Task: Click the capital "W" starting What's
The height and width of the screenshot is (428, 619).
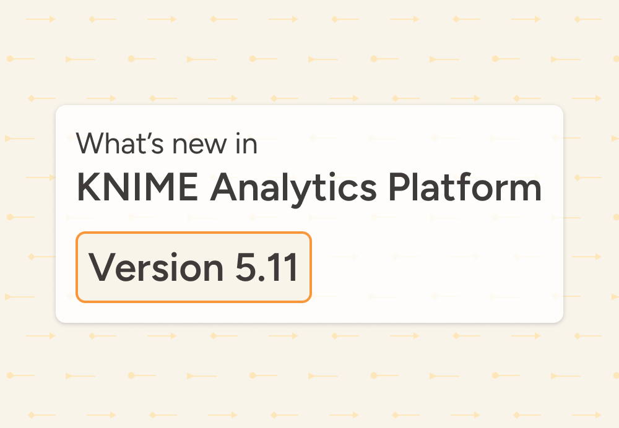Action: click(91, 143)
